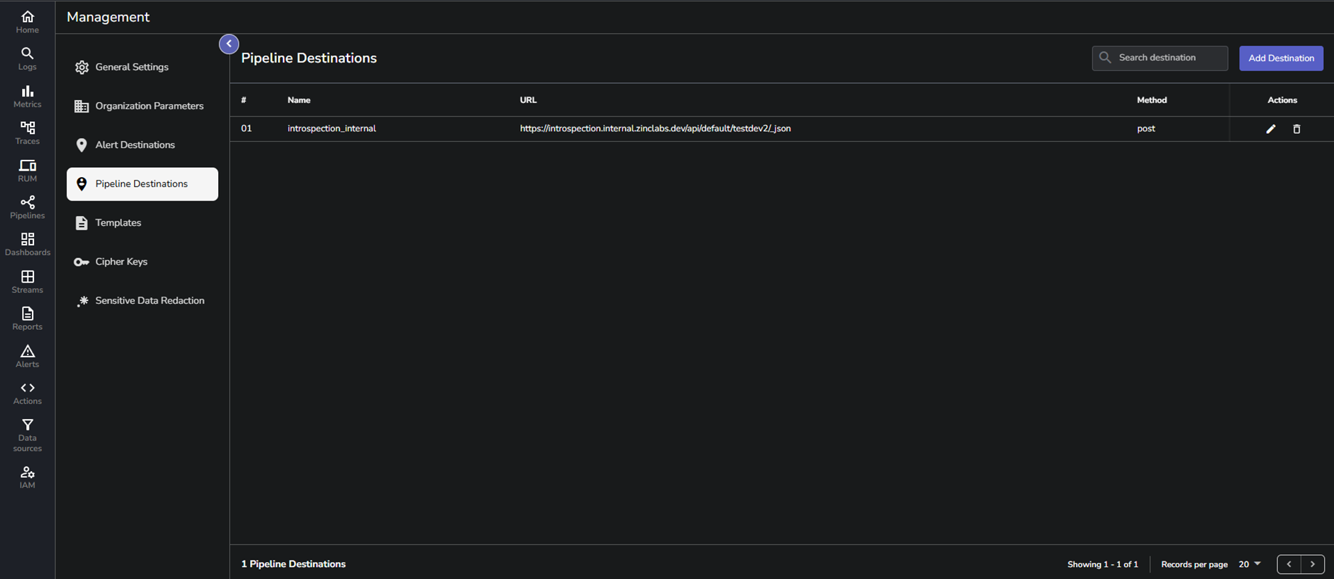Open the Records per page dropdown

point(1250,564)
